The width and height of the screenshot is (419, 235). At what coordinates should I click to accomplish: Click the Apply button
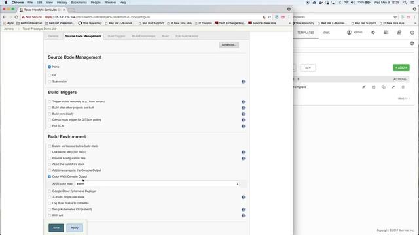coord(75,228)
